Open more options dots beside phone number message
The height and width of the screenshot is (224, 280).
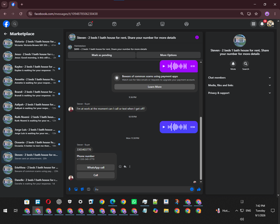tap(130, 166)
